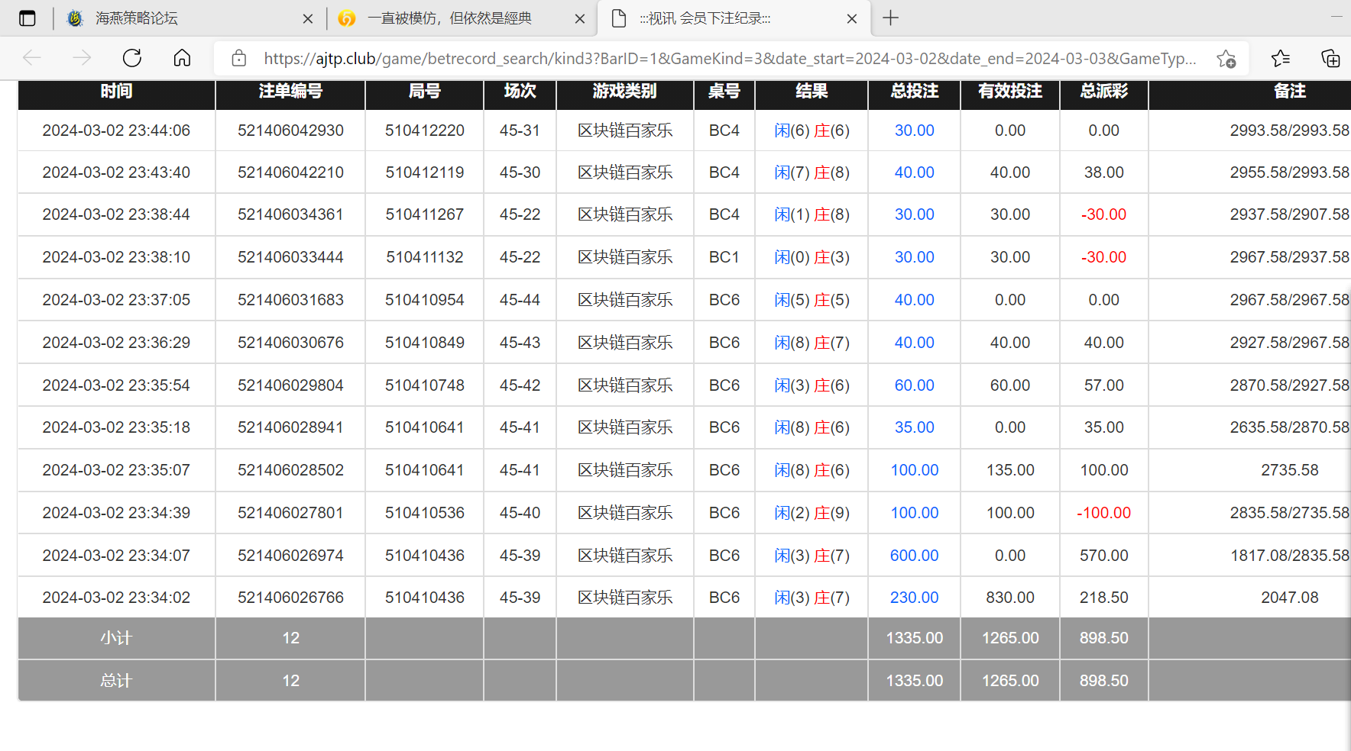
Task: Click effective bet 135.00 value
Action: pos(1010,470)
